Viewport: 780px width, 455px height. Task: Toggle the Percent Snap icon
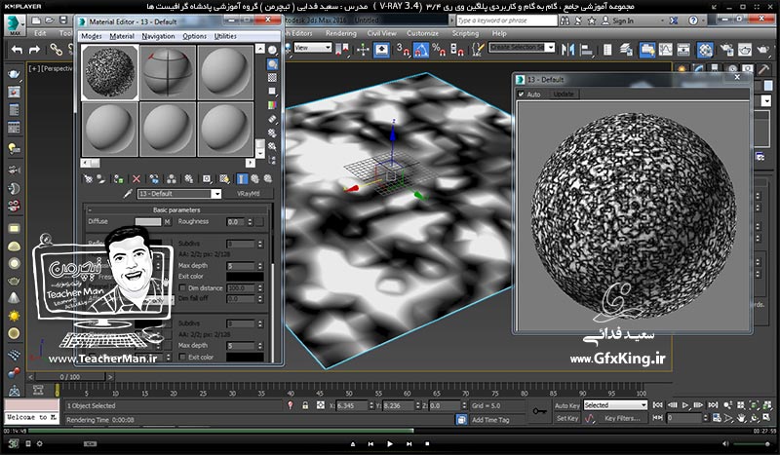click(439, 50)
